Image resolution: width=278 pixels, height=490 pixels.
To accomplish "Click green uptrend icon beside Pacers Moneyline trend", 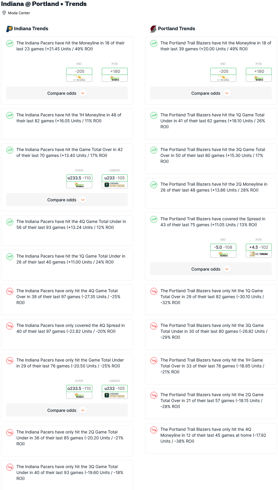I will coord(10,44).
